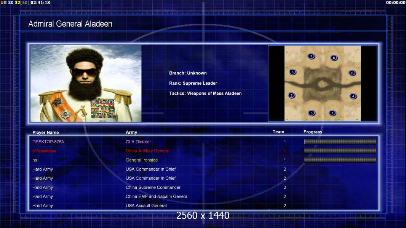The width and height of the screenshot is (406, 228).
Task: Select player name ns
Action: click(35, 160)
